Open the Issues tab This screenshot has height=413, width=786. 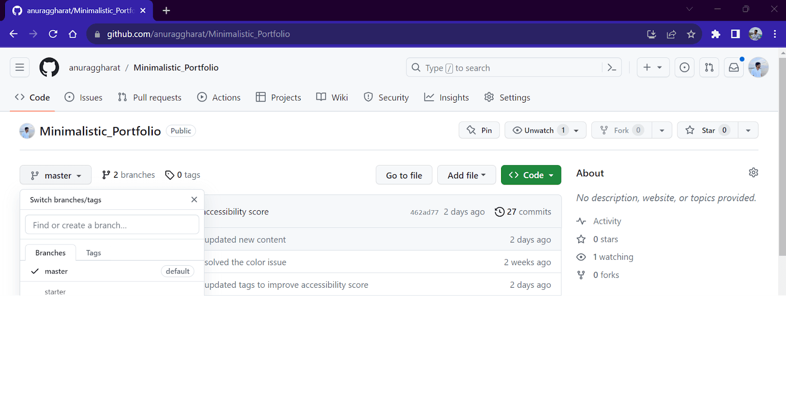(84, 97)
